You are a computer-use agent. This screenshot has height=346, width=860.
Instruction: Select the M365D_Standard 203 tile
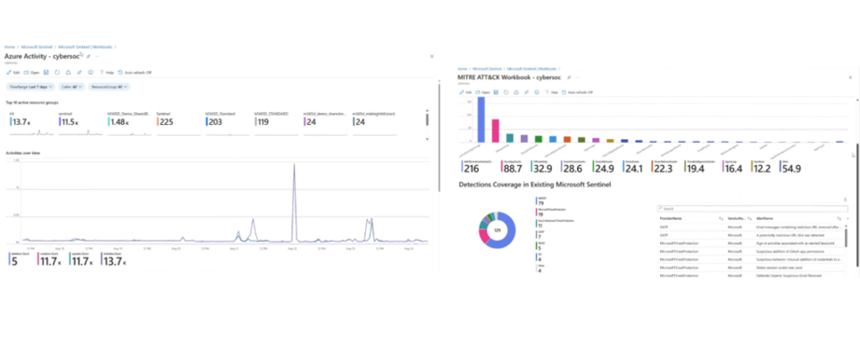(227, 125)
